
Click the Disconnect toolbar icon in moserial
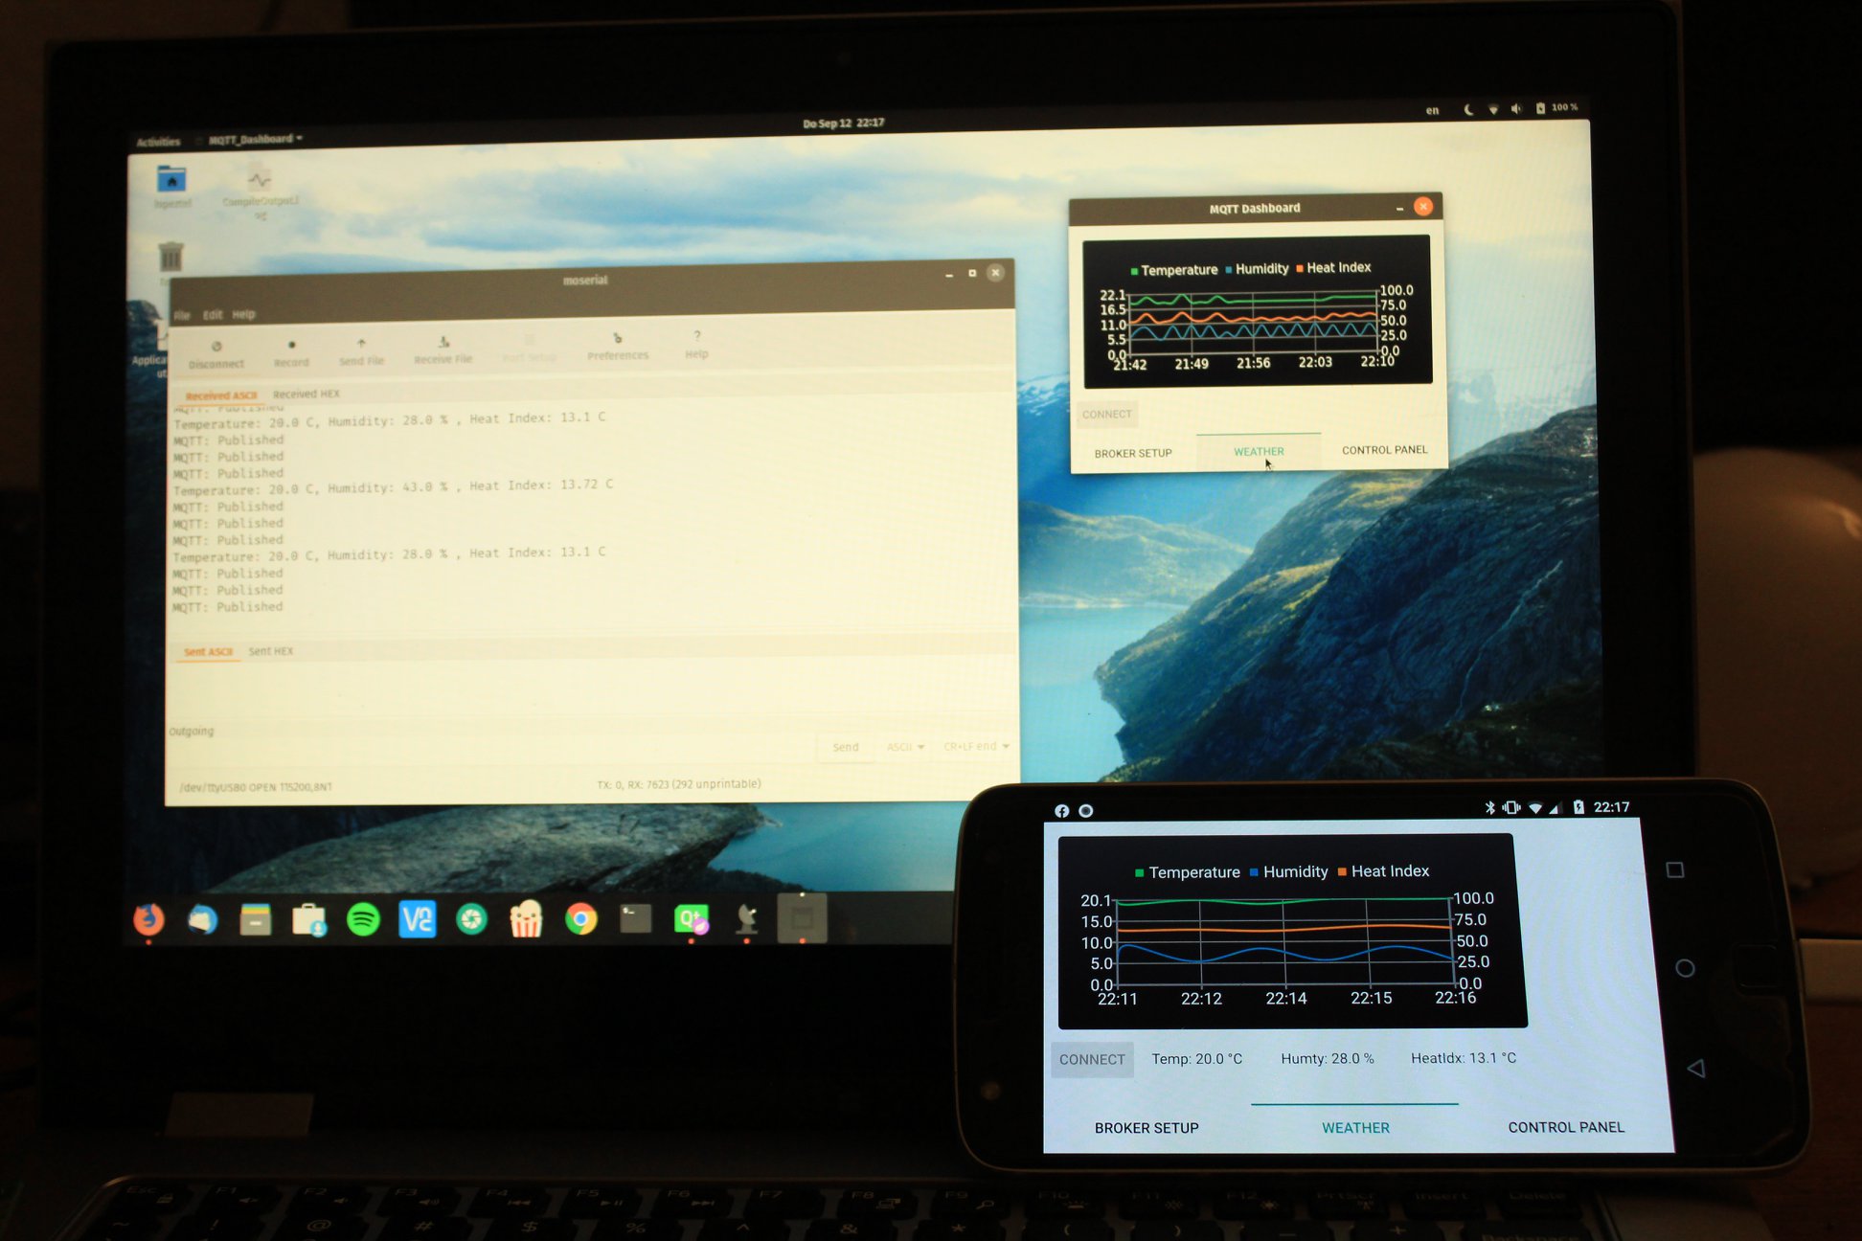pyautogui.click(x=216, y=353)
